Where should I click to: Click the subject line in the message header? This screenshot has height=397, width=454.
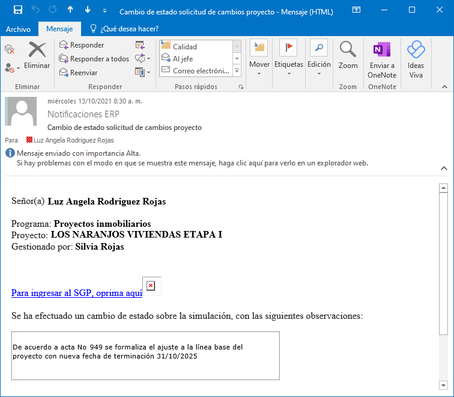[124, 128]
